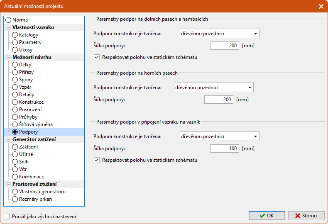
Task: Cancel with the Storno button
Action: [306, 216]
